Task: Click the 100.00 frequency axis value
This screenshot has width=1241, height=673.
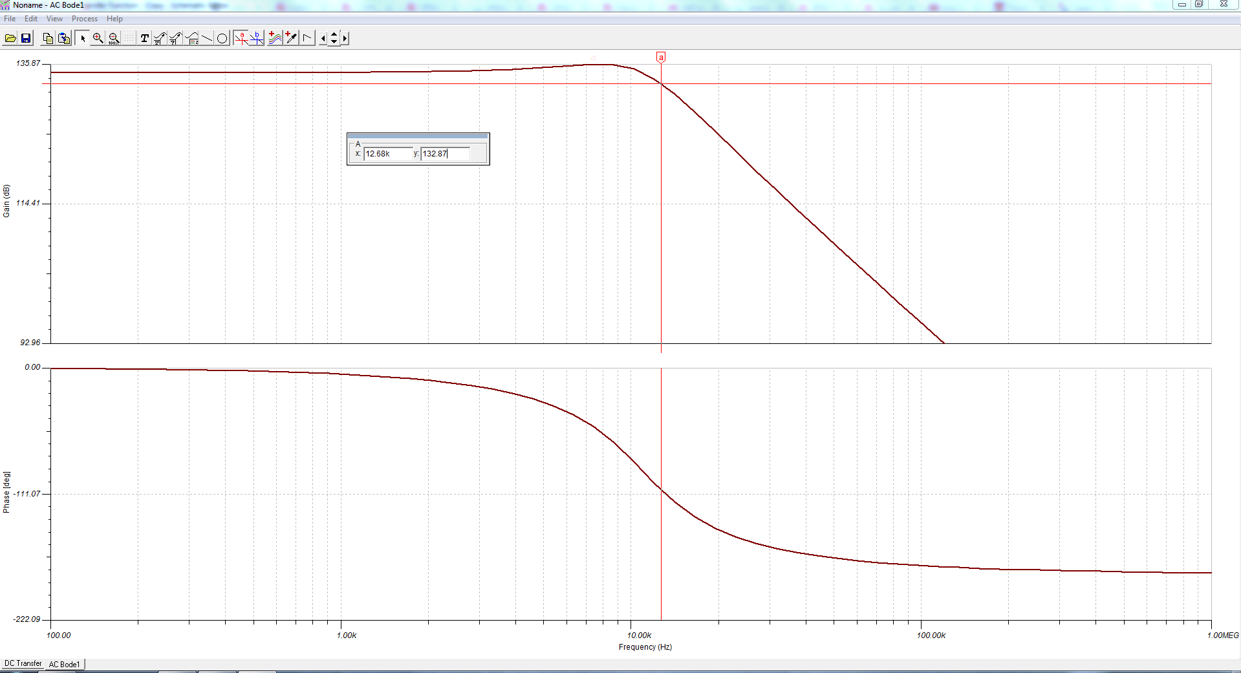Action: (59, 636)
